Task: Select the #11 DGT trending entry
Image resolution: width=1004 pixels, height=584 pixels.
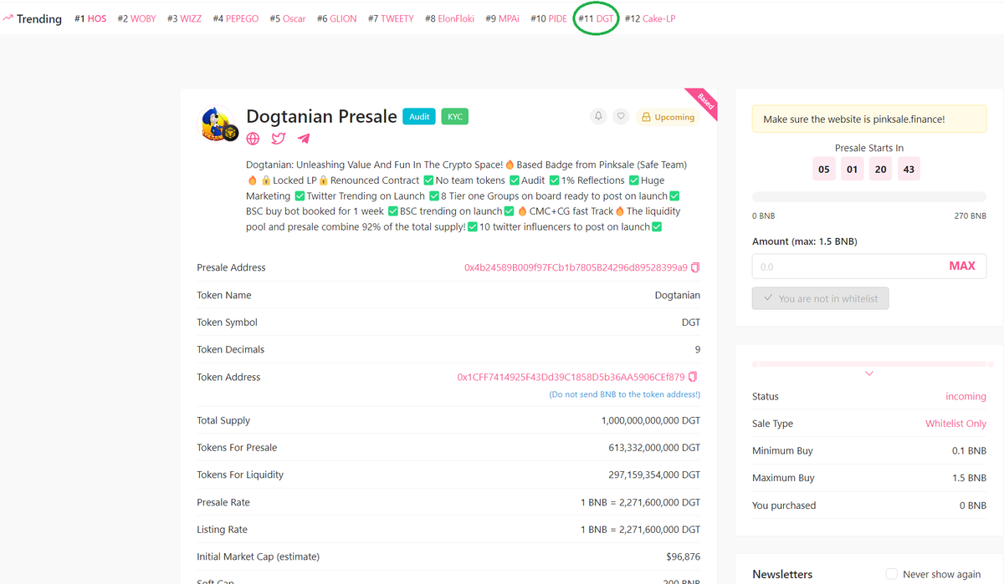Action: [595, 18]
